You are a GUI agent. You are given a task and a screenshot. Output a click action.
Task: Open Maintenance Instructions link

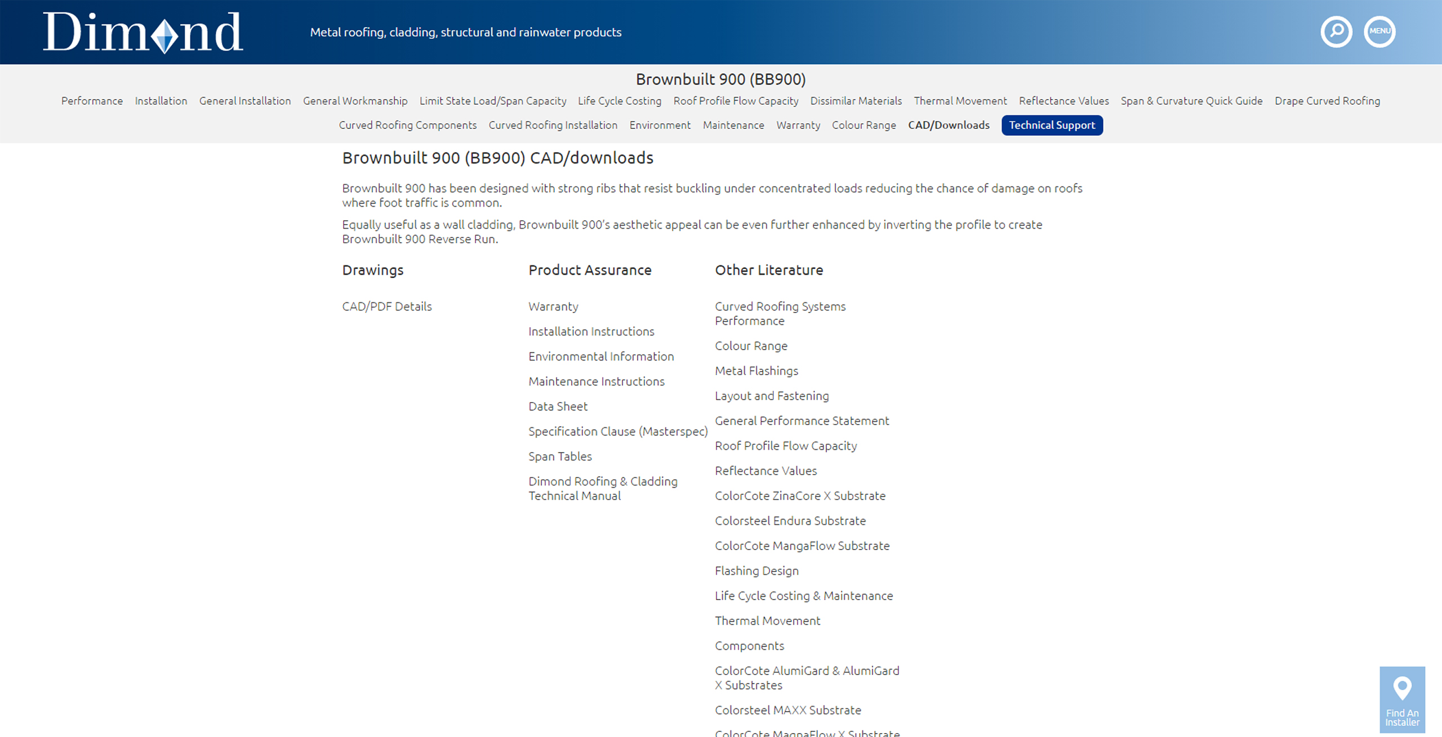(x=597, y=381)
